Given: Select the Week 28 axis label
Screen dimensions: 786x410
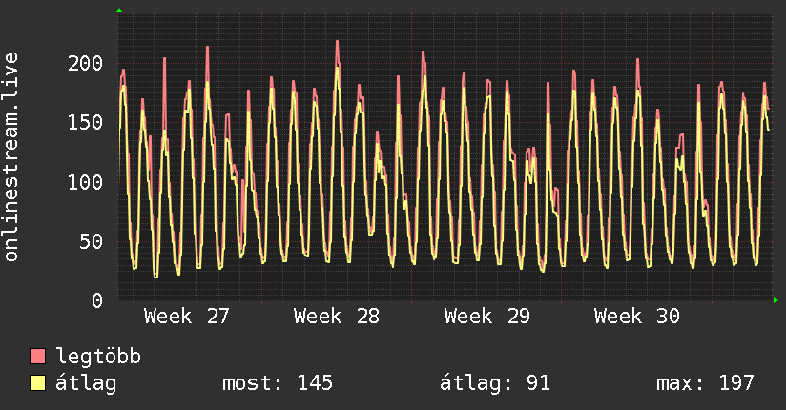Looking at the screenshot, I should coord(337,317).
